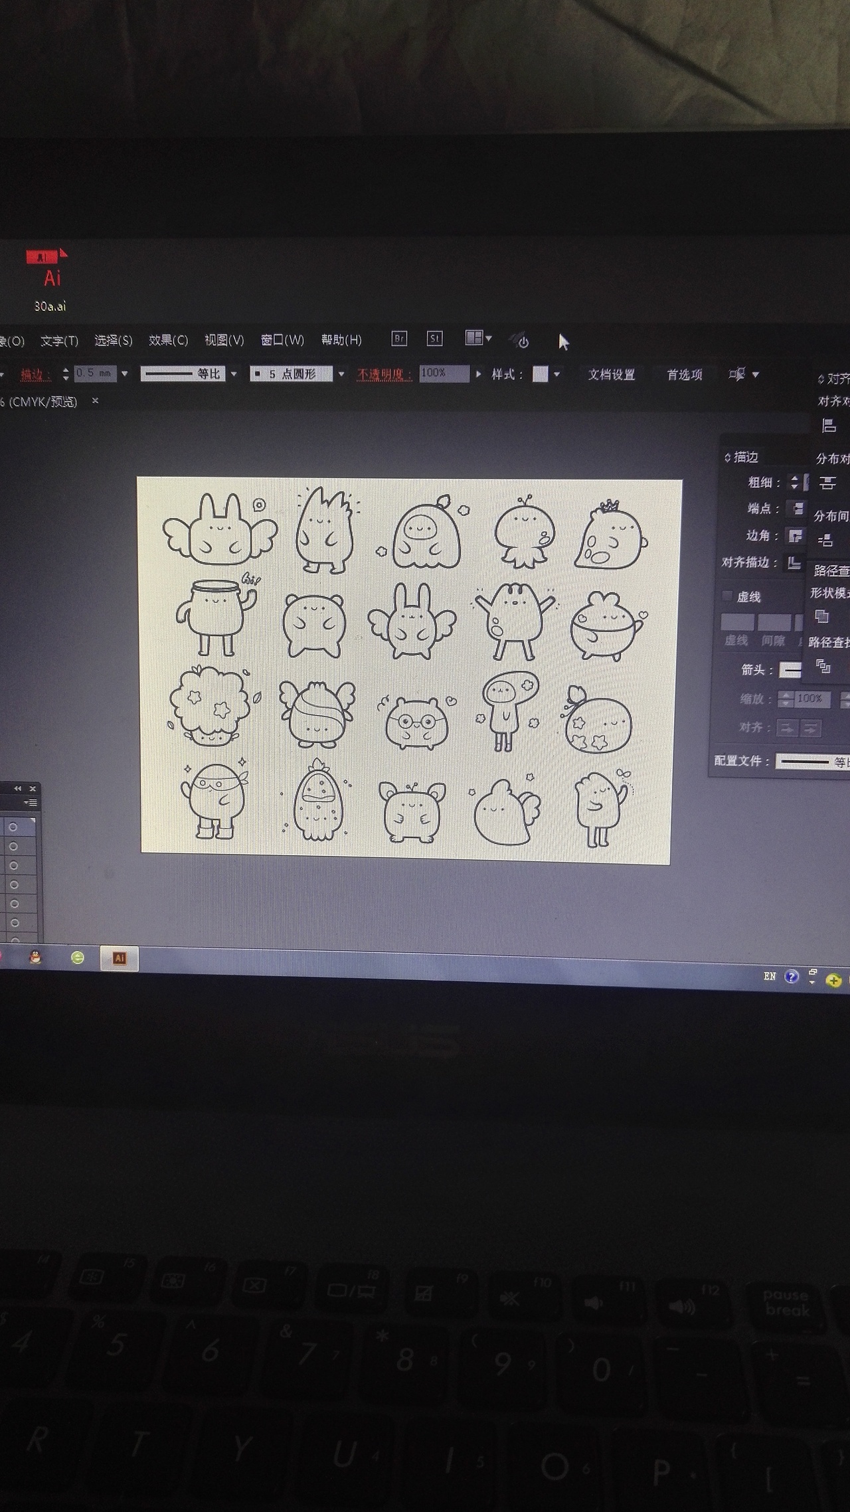Click the 样式 style swatch

[541, 374]
